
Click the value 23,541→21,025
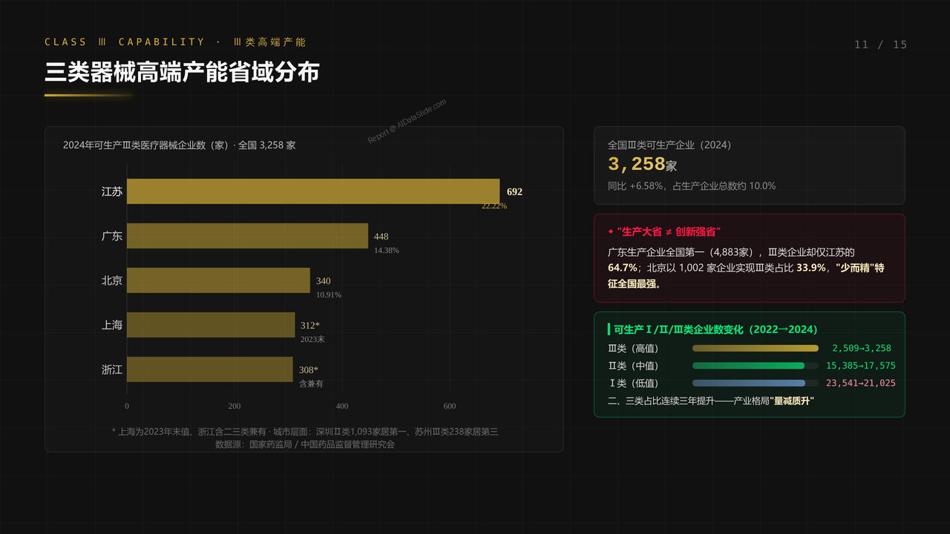point(861,383)
